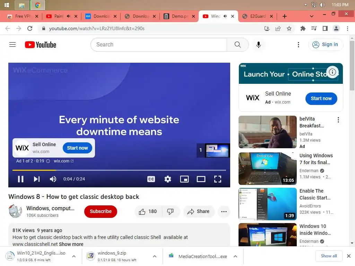The width and height of the screenshot is (355, 266).
Task: Toggle Chrome side panel
Action: coord(325,28)
